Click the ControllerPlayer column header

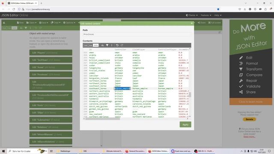click(167, 50)
